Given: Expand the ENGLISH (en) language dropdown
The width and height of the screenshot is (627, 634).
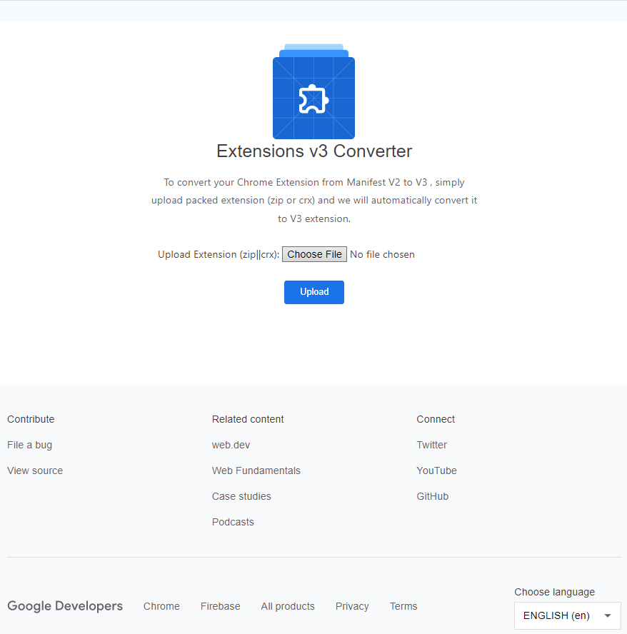Looking at the screenshot, I should point(567,616).
